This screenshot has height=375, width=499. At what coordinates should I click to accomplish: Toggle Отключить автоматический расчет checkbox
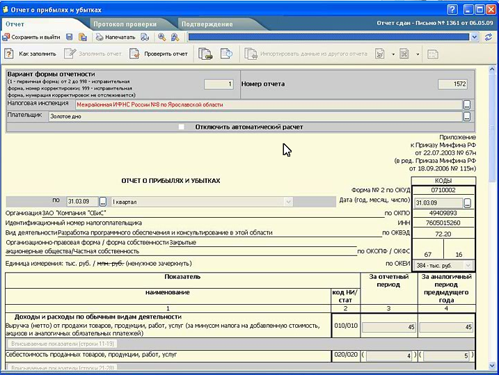coord(182,127)
